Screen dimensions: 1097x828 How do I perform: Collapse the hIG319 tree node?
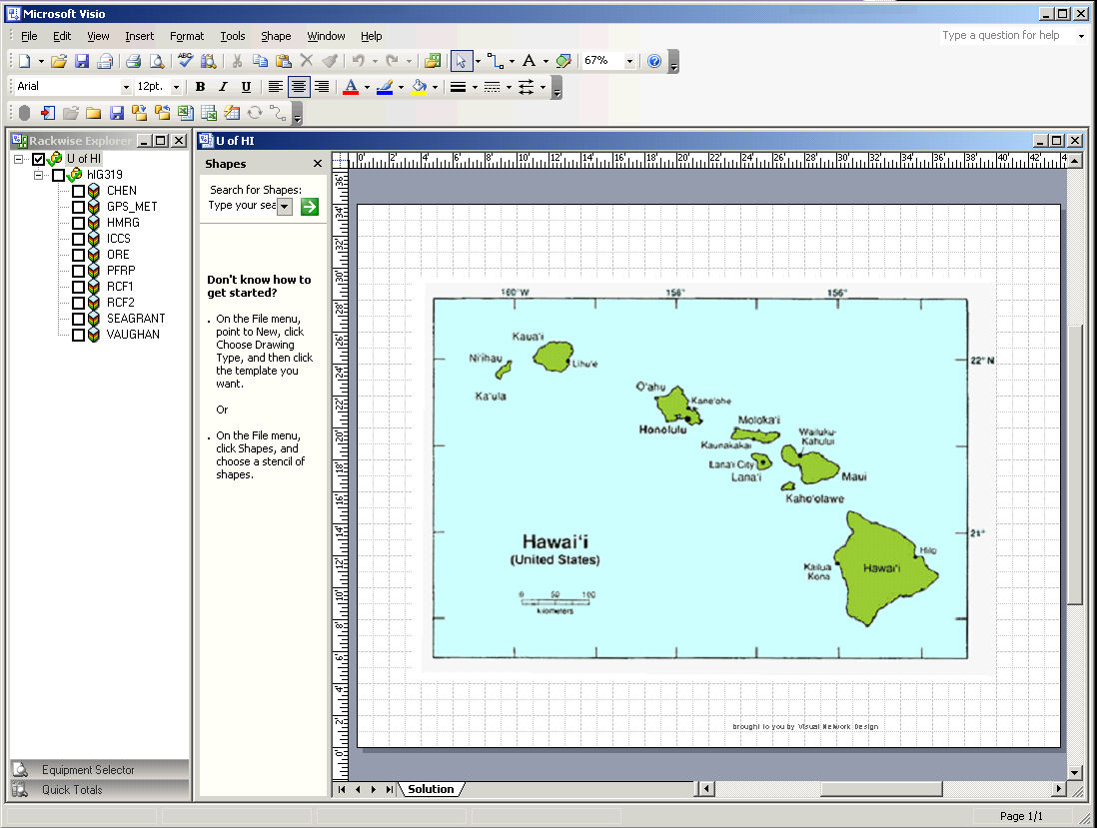(x=40, y=175)
